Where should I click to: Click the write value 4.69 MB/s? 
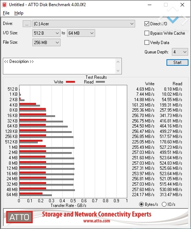[x=145, y=89]
